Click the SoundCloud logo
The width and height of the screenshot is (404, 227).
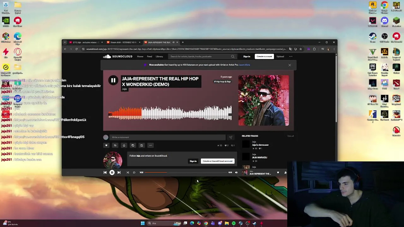click(118, 56)
